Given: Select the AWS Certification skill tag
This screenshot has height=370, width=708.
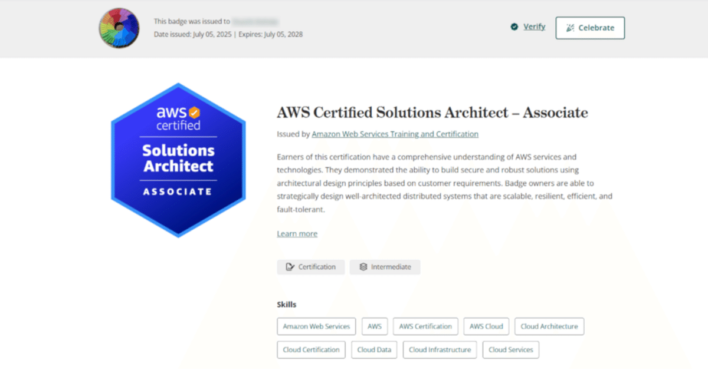Looking at the screenshot, I should pyautogui.click(x=425, y=326).
